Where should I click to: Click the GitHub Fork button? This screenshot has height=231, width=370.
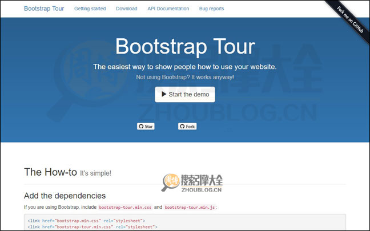187,127
